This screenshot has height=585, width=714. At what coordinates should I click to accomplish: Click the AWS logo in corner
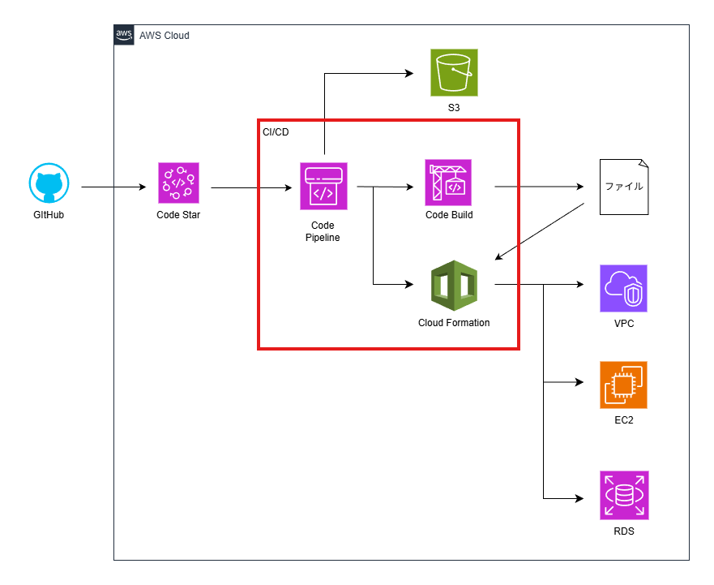(x=124, y=35)
